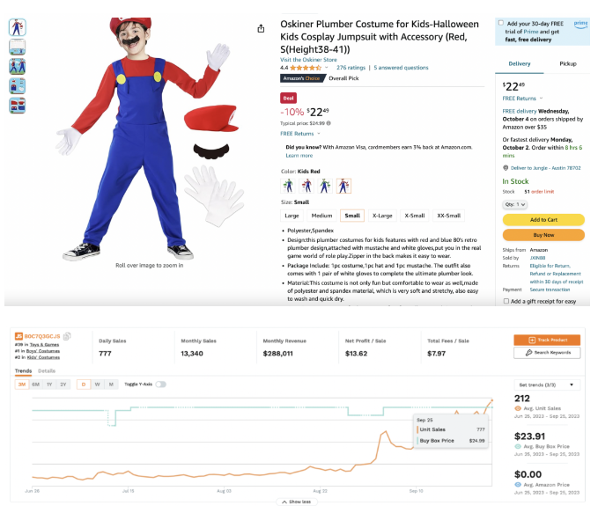
Task: Switch to the Pickup tab
Action: (568, 63)
